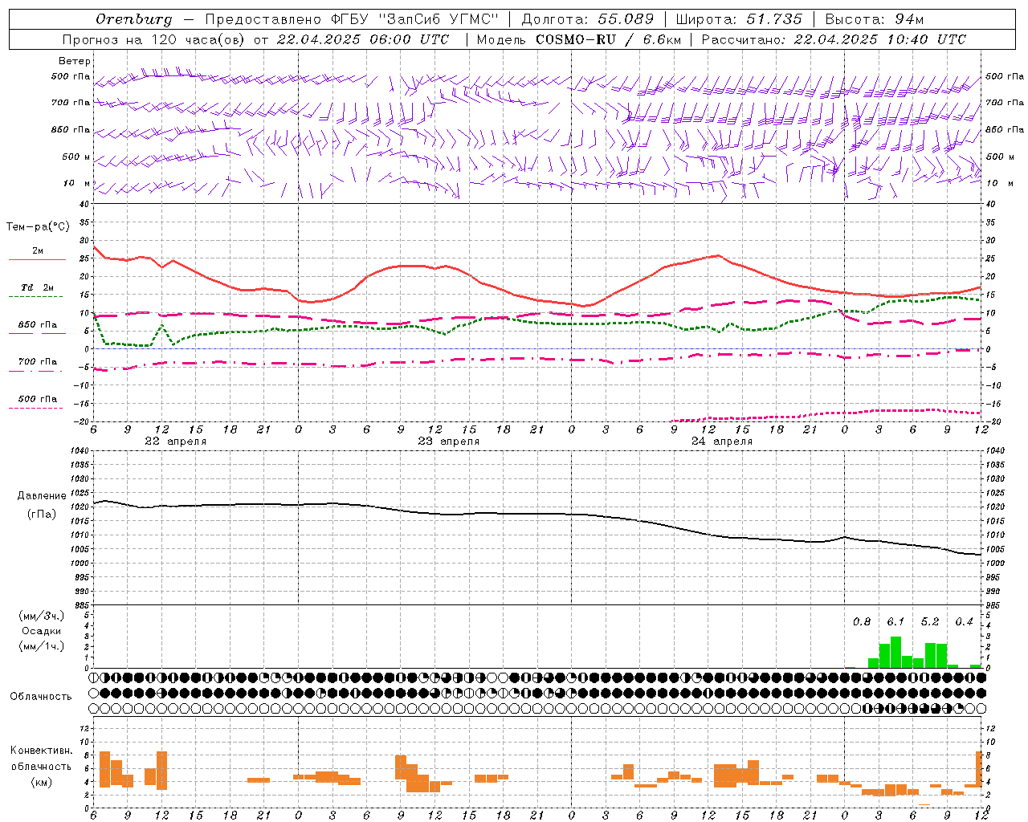This screenshot has width=1028, height=822.
Task: Click the 3-hour precipitation total "5.2"
Action: [930, 622]
